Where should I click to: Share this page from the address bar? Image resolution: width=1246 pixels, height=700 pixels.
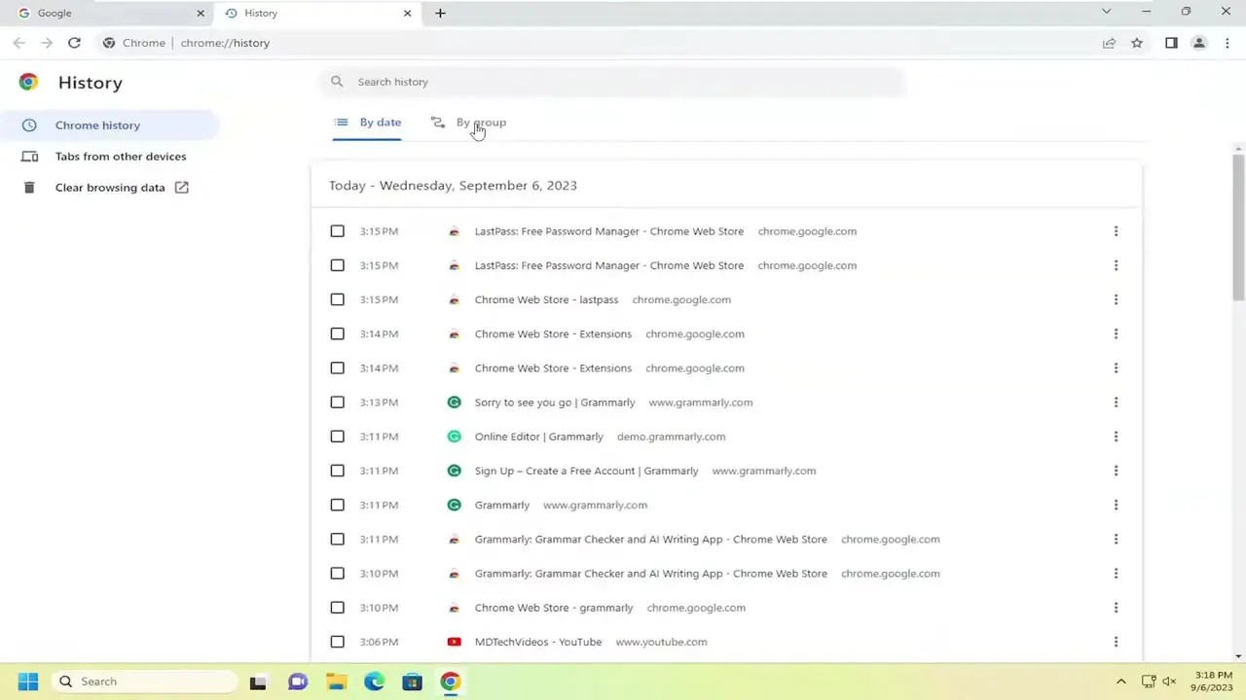pos(1109,43)
